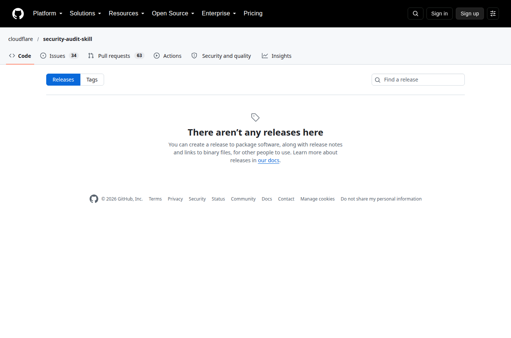Expand the Open Source dropdown
Viewport: 511px width, 338px height.
coord(173,14)
